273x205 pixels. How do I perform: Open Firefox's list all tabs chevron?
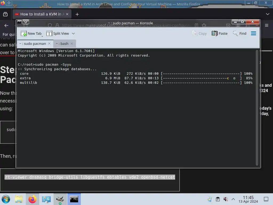[268, 14]
